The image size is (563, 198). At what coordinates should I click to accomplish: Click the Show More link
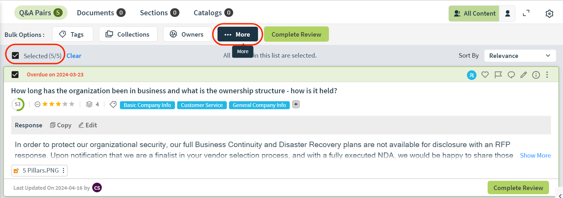(x=535, y=155)
